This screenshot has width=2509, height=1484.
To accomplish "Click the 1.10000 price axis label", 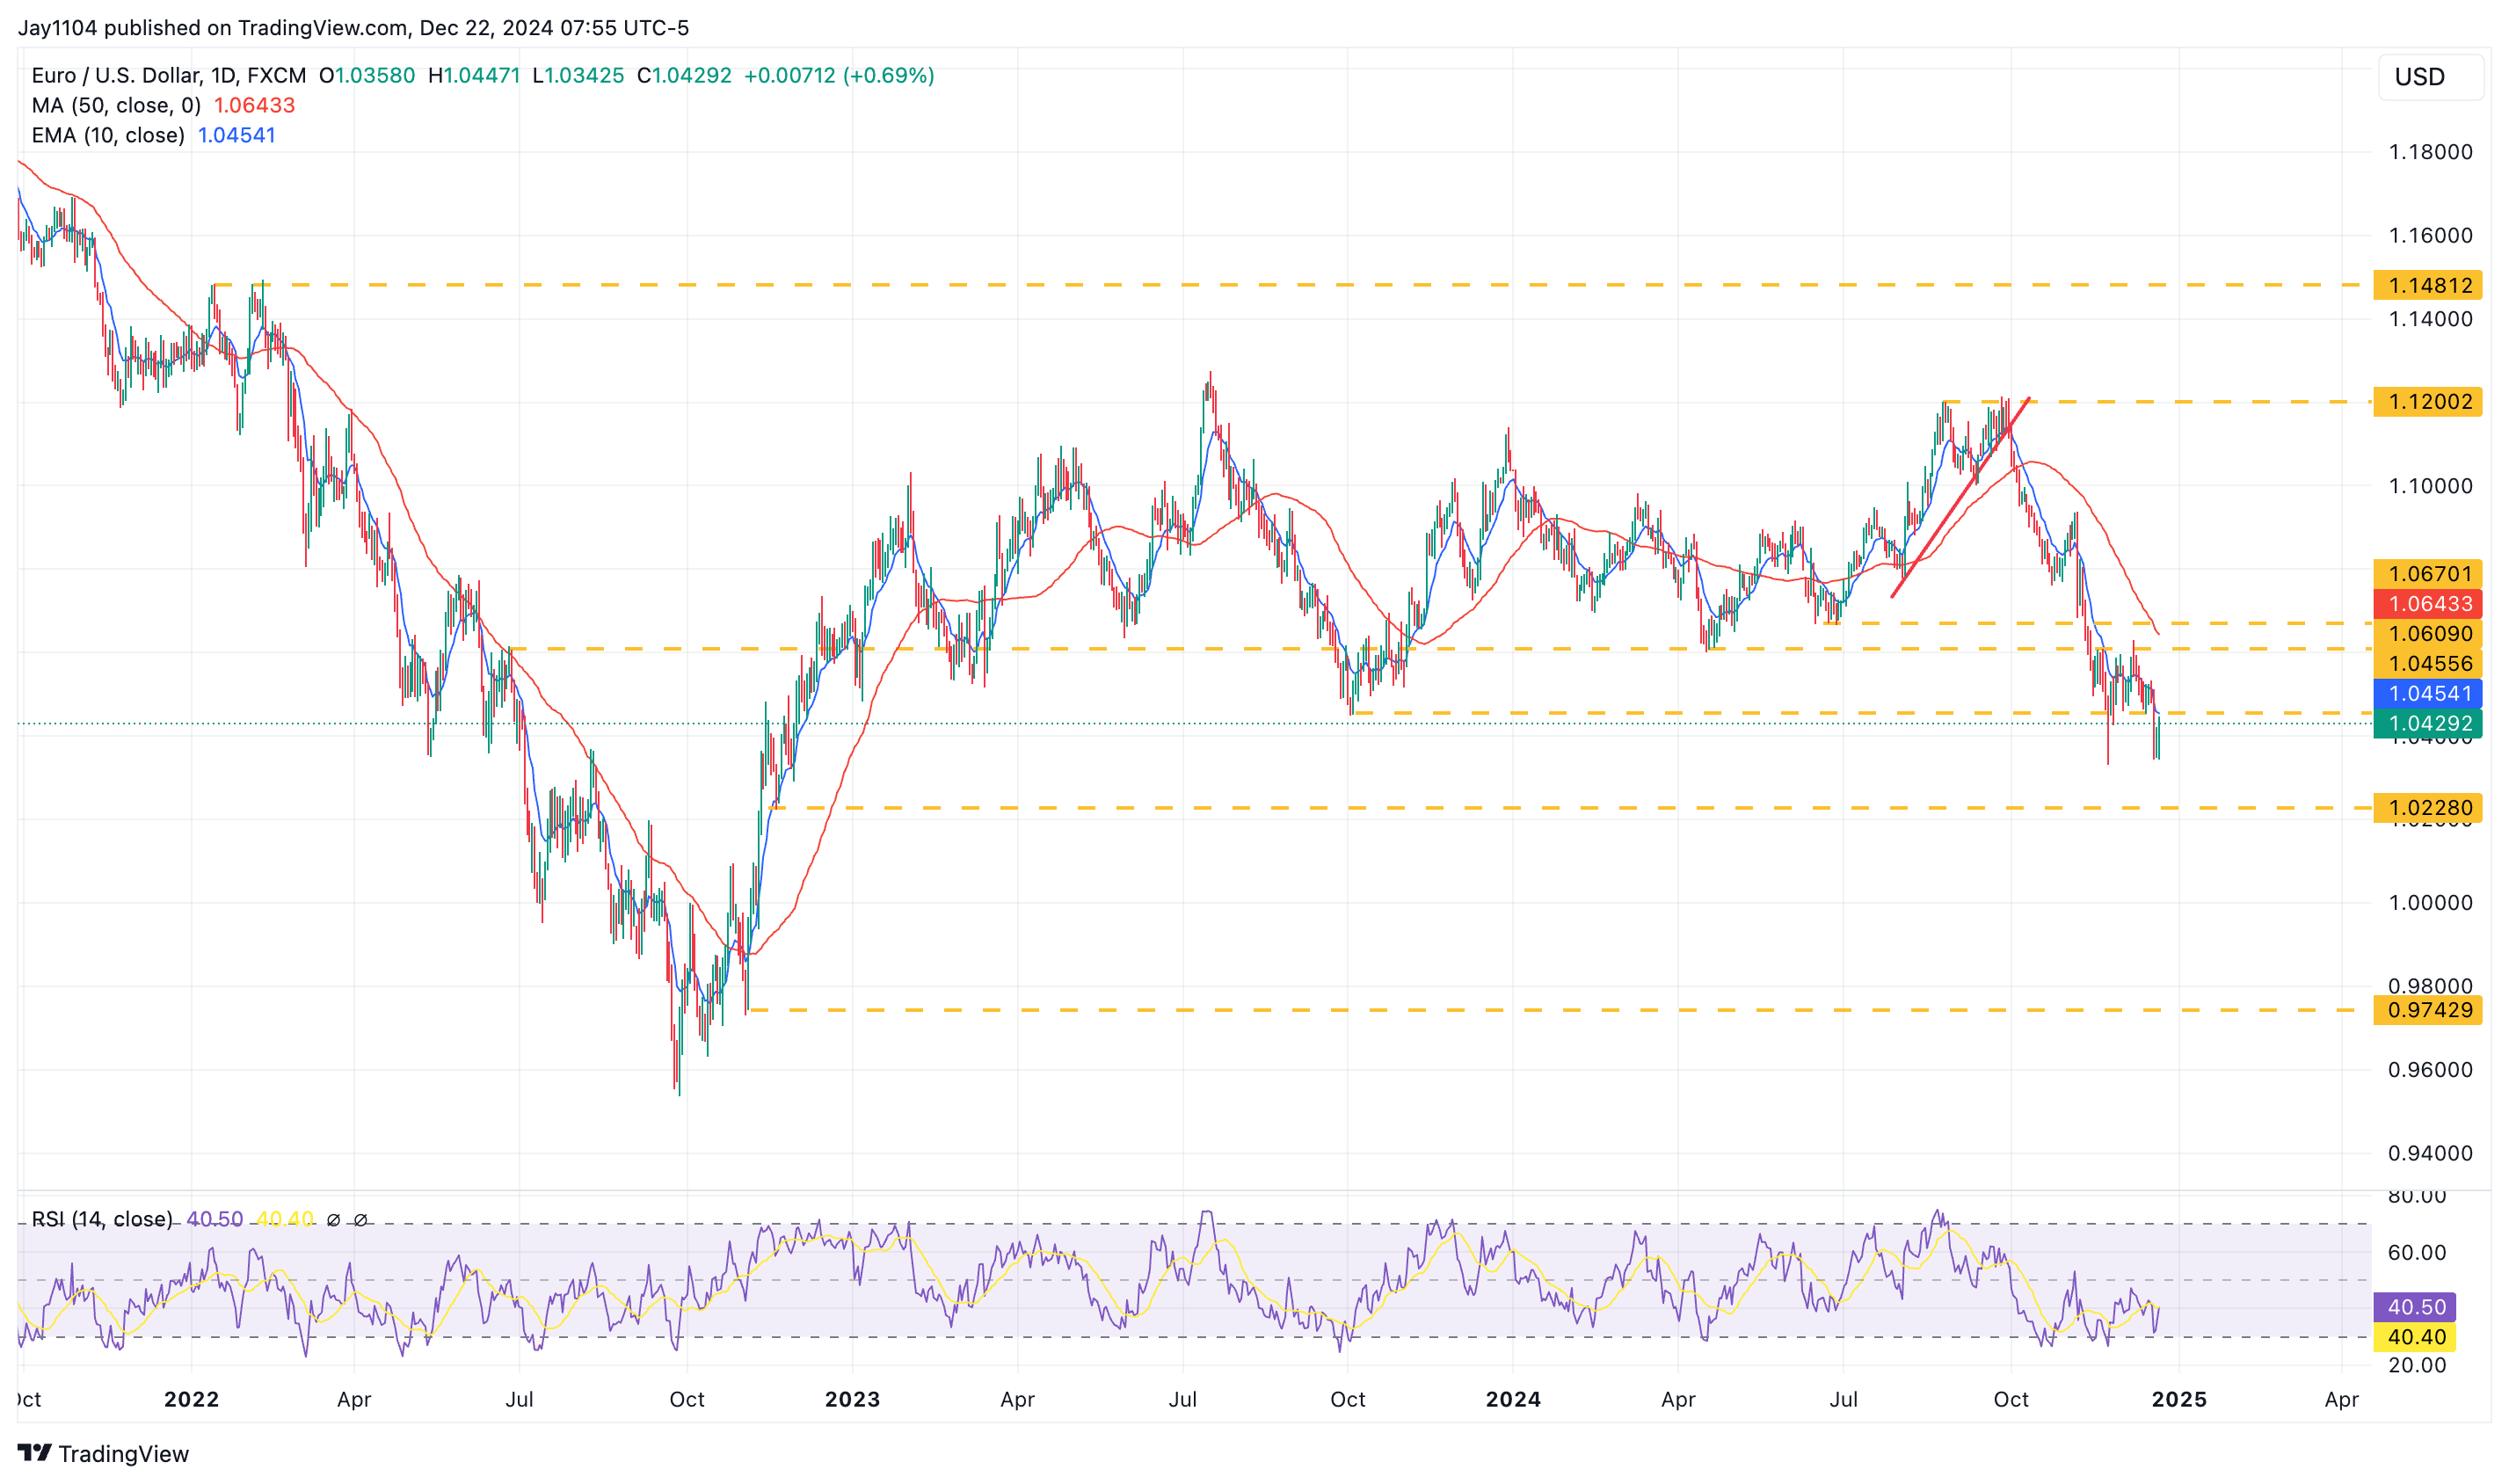I will (2430, 486).
